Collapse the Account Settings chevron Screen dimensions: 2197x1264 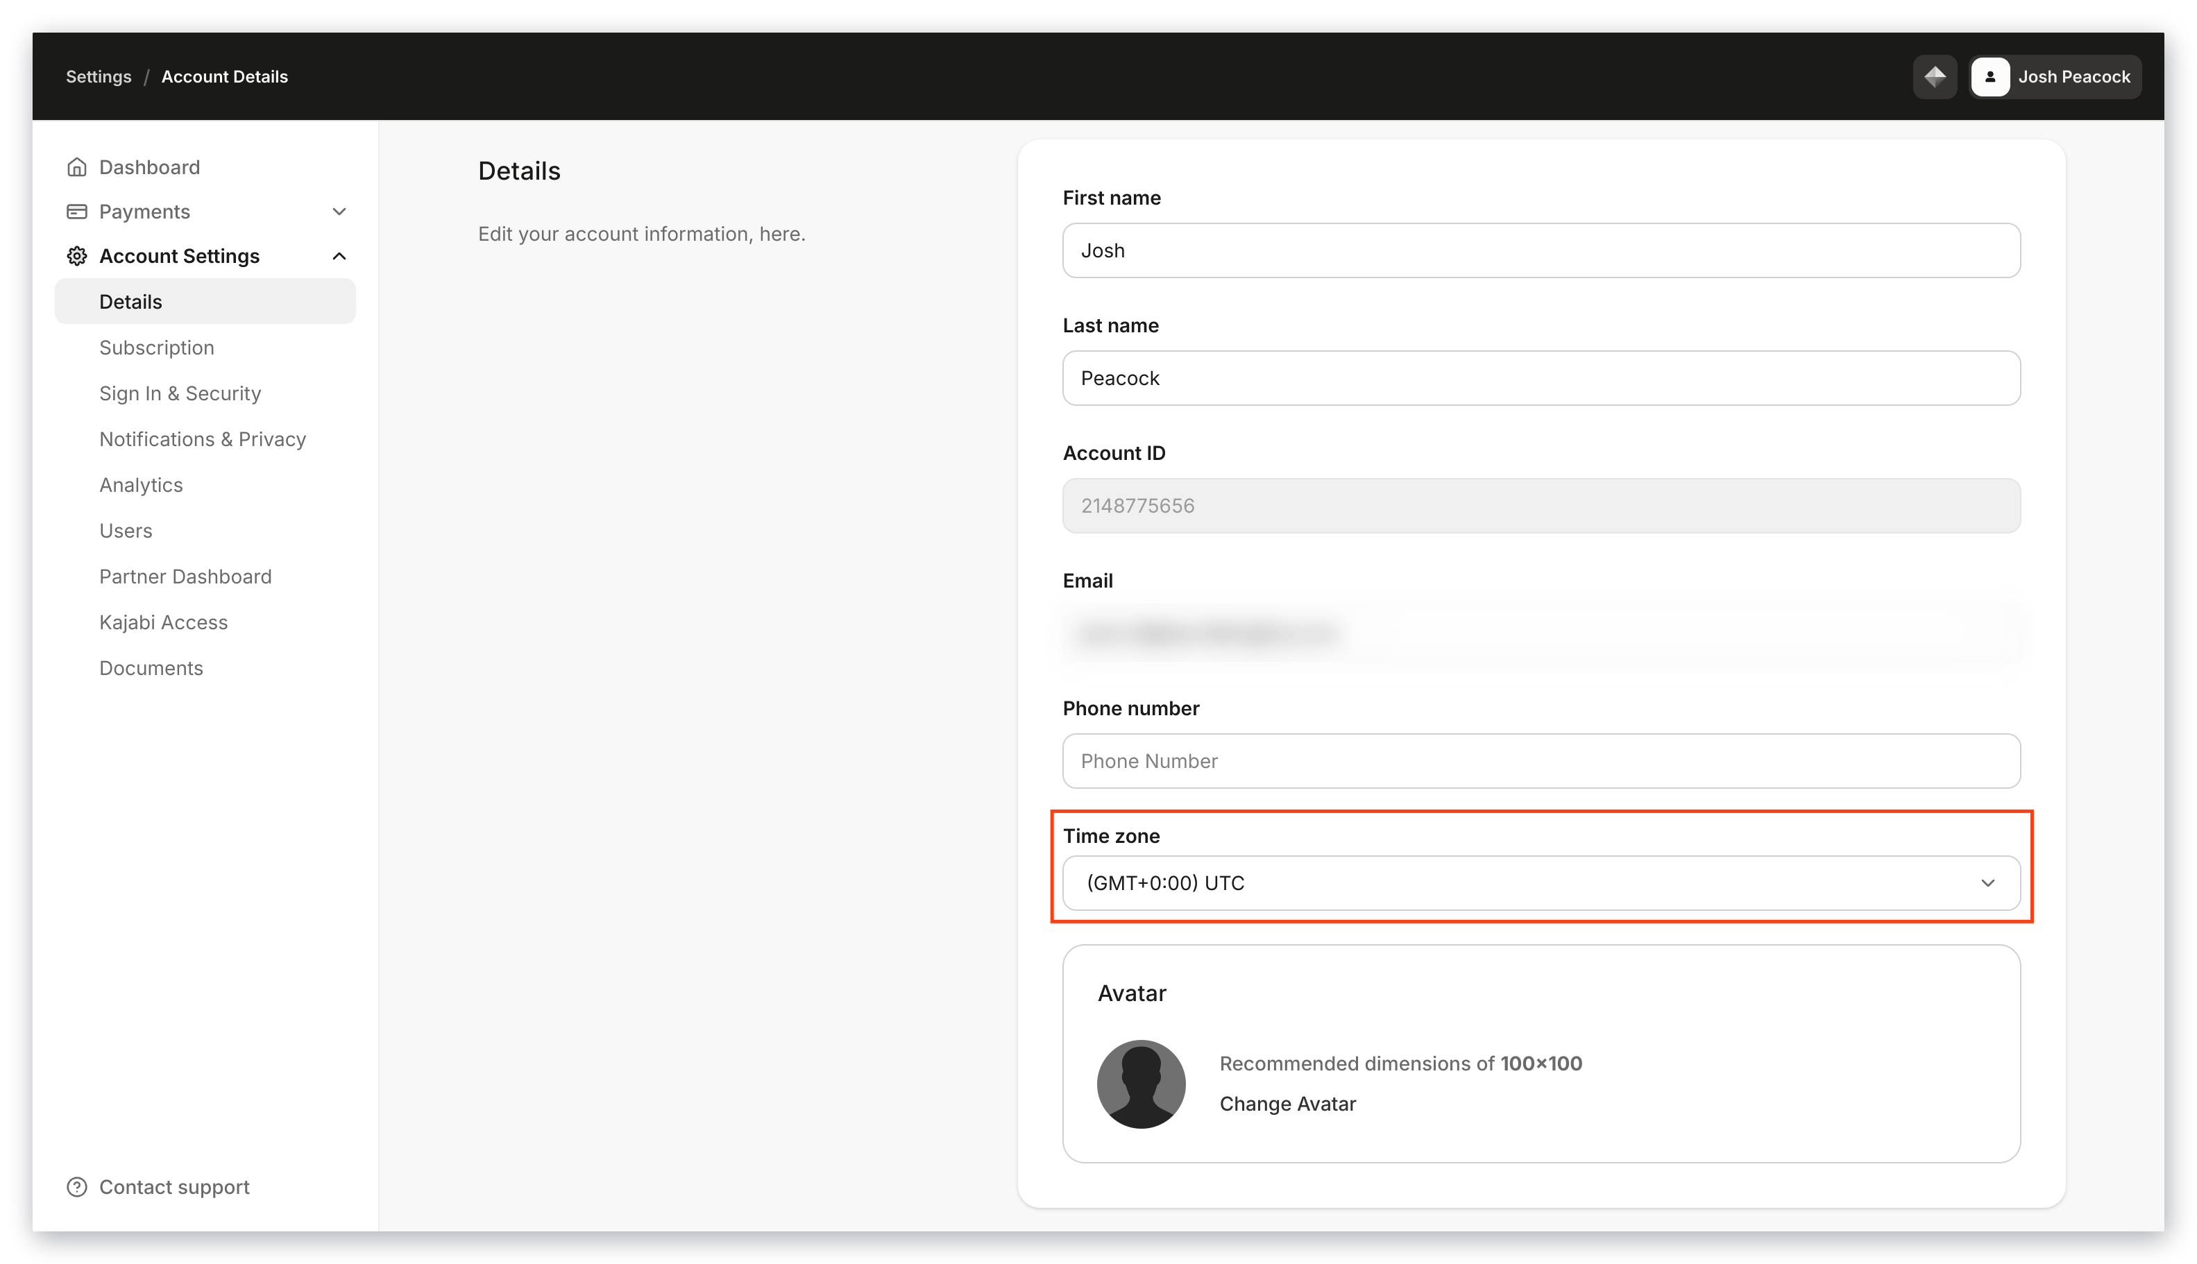(x=339, y=255)
